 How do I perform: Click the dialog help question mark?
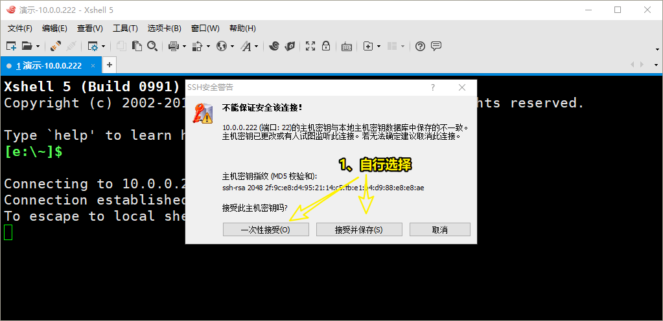(432, 87)
